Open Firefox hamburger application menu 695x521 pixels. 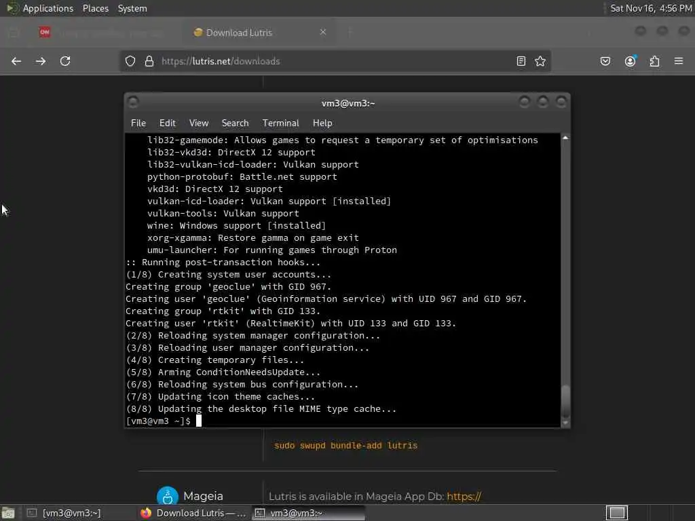tap(679, 61)
